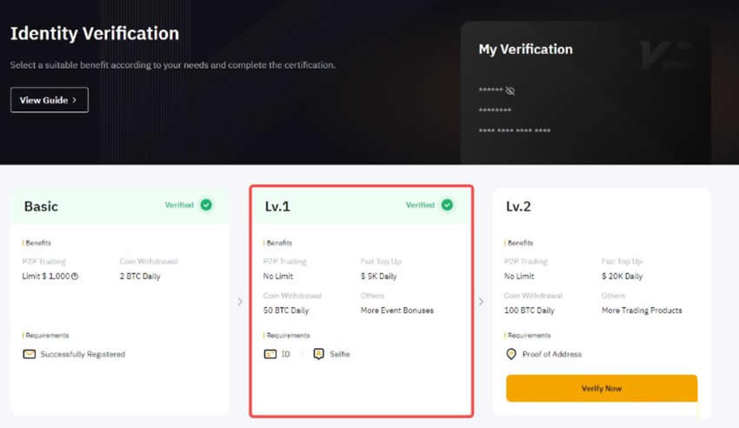
Task: Click the masked card number in My Verification
Action: (x=514, y=131)
